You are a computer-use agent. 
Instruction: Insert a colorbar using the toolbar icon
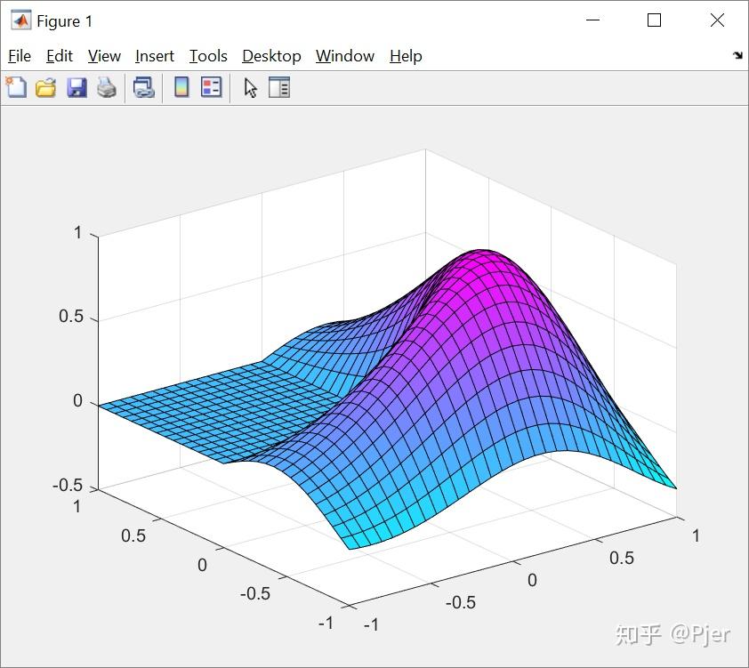click(x=181, y=87)
